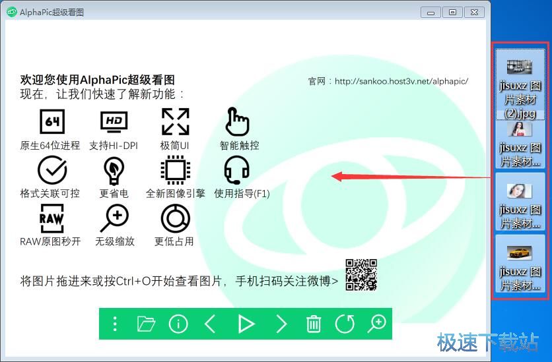Click the ring chart 更低占用 icon

(x=176, y=218)
